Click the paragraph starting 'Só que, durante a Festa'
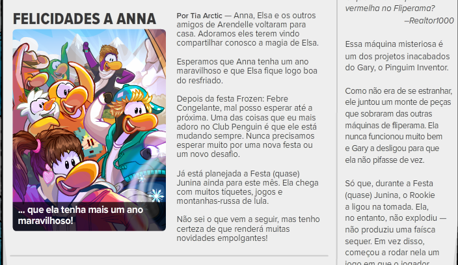The height and width of the screenshot is (265, 458). coord(396,222)
